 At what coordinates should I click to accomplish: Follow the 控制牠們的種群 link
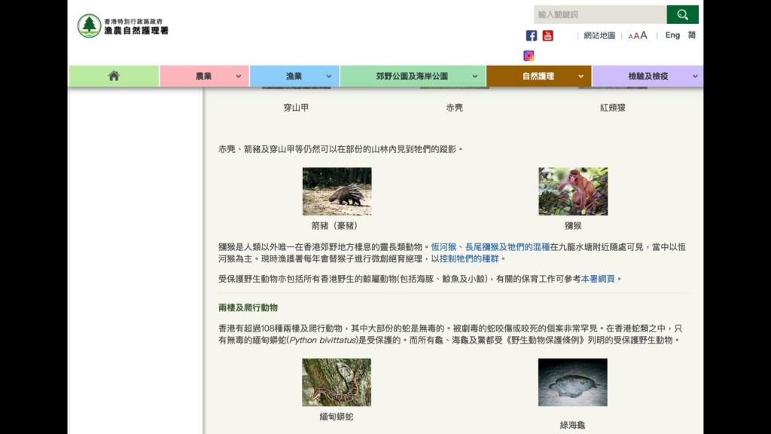pyautogui.click(x=469, y=258)
